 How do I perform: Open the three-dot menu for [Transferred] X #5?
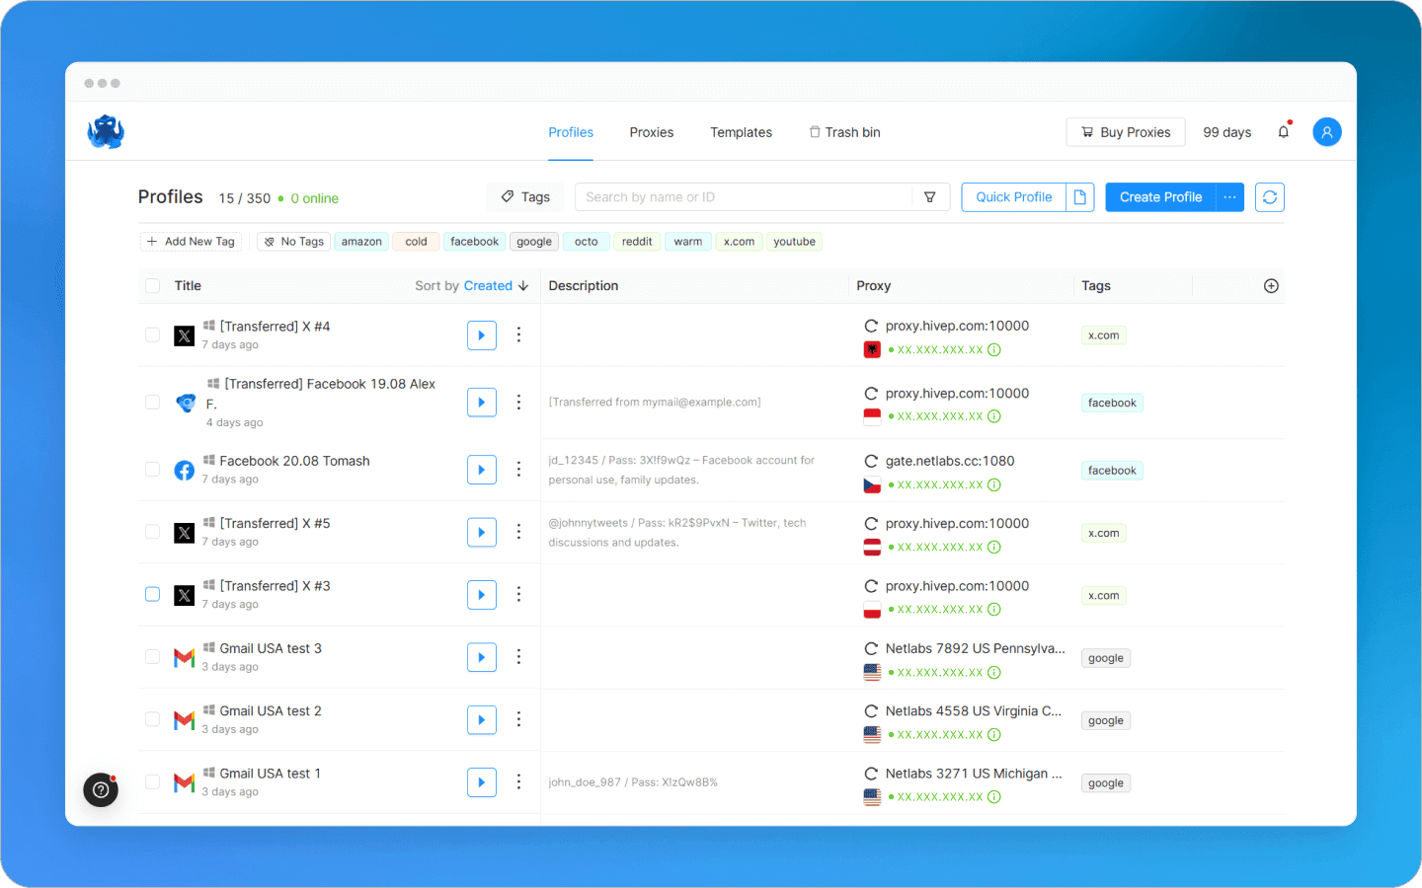(x=518, y=532)
